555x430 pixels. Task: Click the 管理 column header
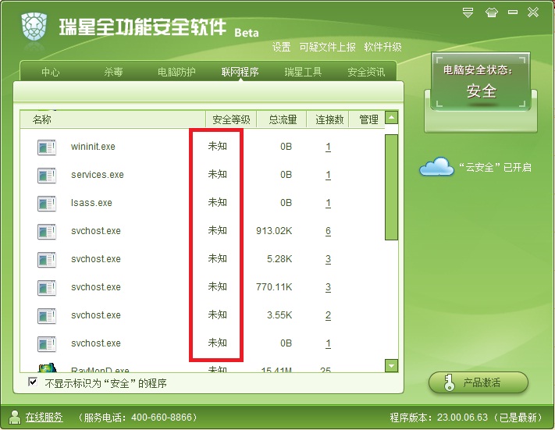click(368, 119)
